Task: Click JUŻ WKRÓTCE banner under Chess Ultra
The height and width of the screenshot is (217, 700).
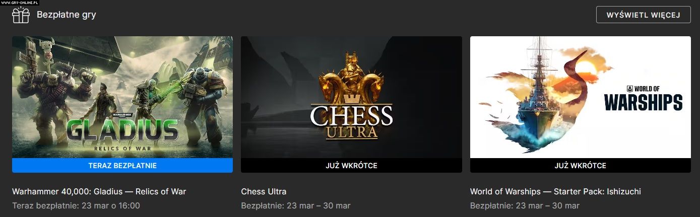Action: coord(351,165)
